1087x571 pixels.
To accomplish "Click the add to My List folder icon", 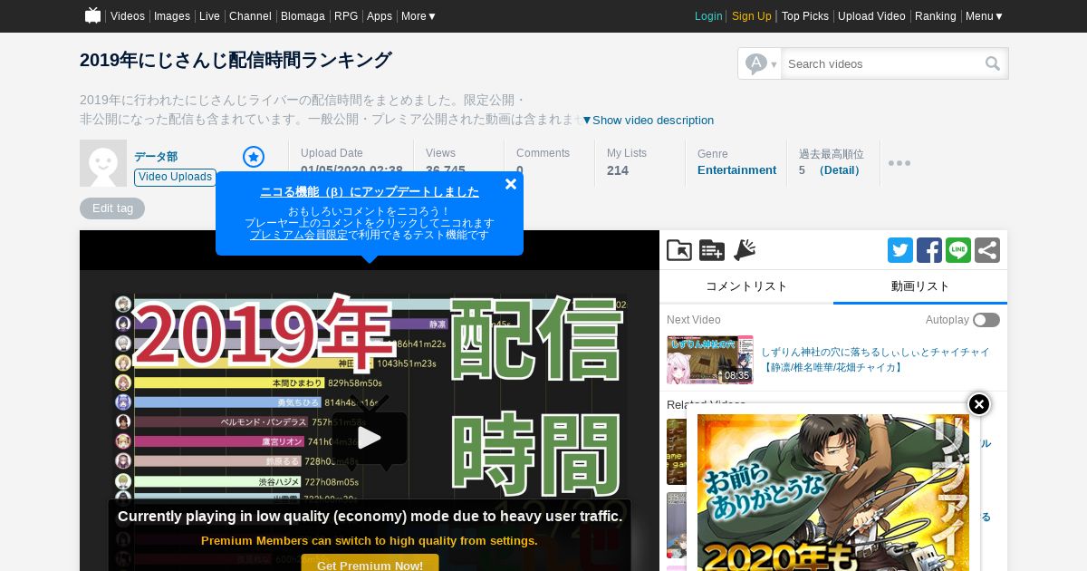I will (x=679, y=250).
